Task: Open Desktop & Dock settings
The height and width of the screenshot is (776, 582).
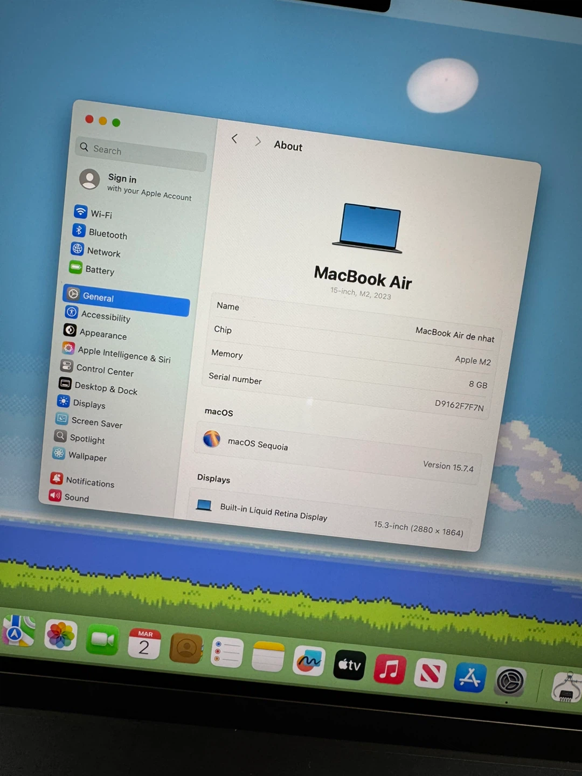Action: (98, 387)
